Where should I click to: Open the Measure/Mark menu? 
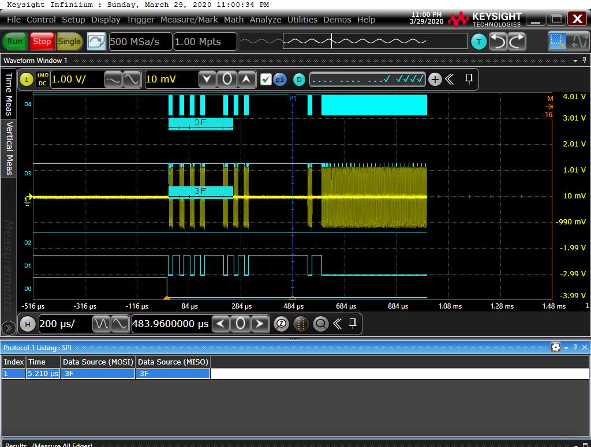click(189, 20)
